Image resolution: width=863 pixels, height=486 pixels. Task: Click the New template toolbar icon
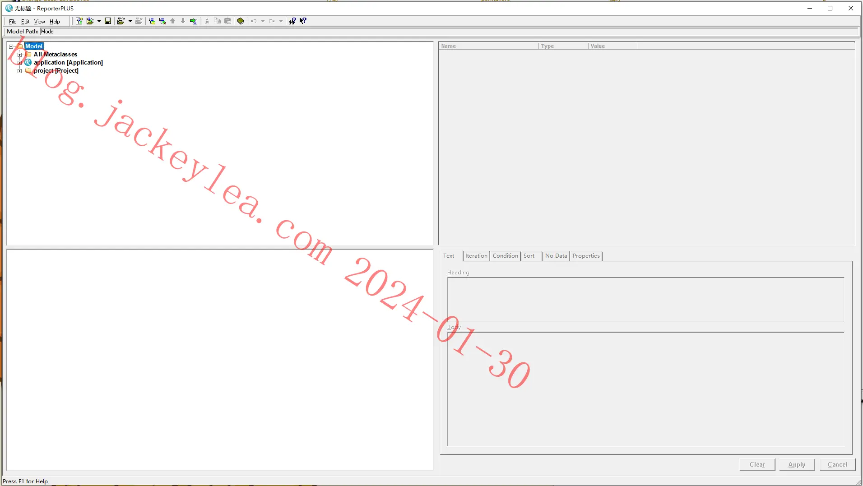point(79,21)
